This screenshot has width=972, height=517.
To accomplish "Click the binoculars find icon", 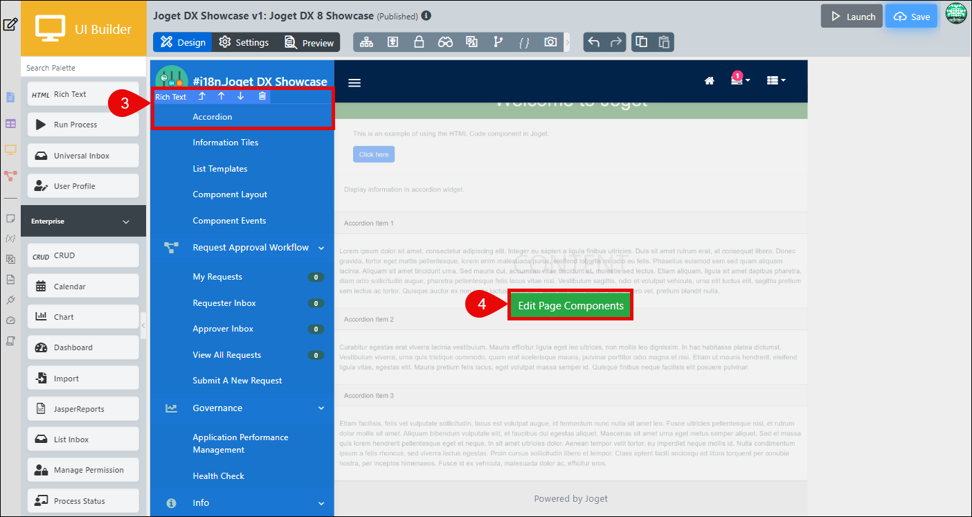I will tap(445, 42).
